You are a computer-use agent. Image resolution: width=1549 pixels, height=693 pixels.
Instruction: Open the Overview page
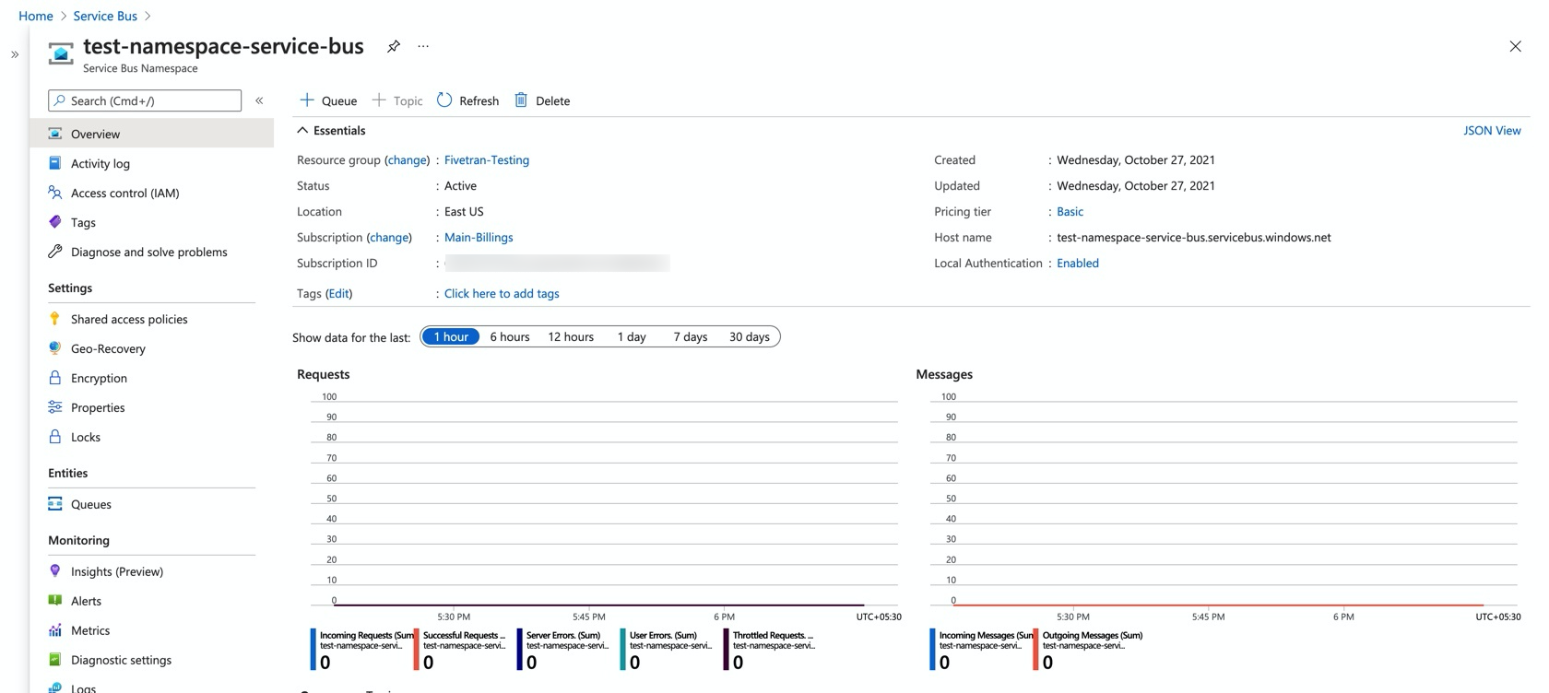coord(152,134)
